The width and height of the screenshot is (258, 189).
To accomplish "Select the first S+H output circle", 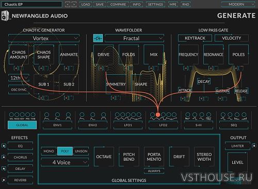I will [188, 114].
